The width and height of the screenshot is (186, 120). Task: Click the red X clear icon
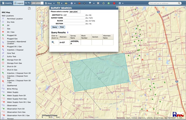coord(114,3)
